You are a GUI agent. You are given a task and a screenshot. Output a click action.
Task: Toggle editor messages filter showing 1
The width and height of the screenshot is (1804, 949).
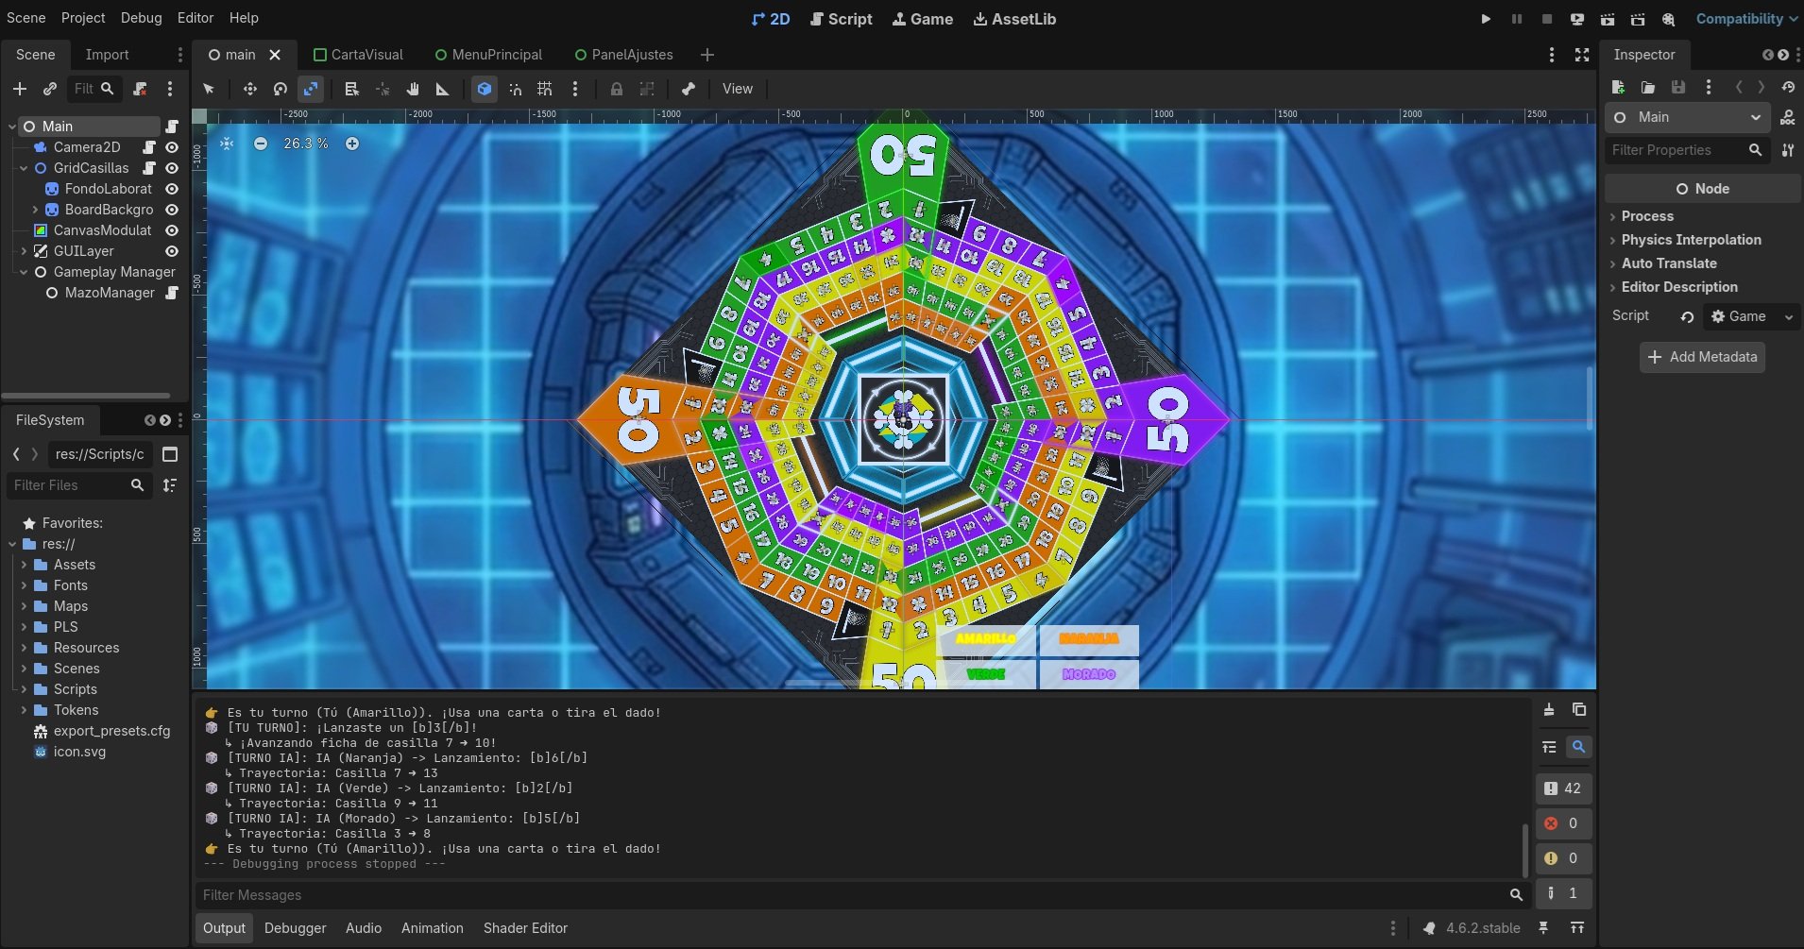click(x=1563, y=893)
